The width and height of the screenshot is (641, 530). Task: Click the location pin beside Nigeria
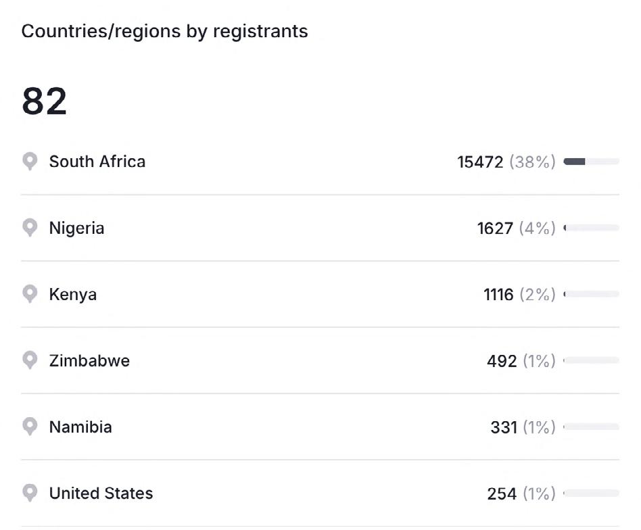click(x=30, y=228)
